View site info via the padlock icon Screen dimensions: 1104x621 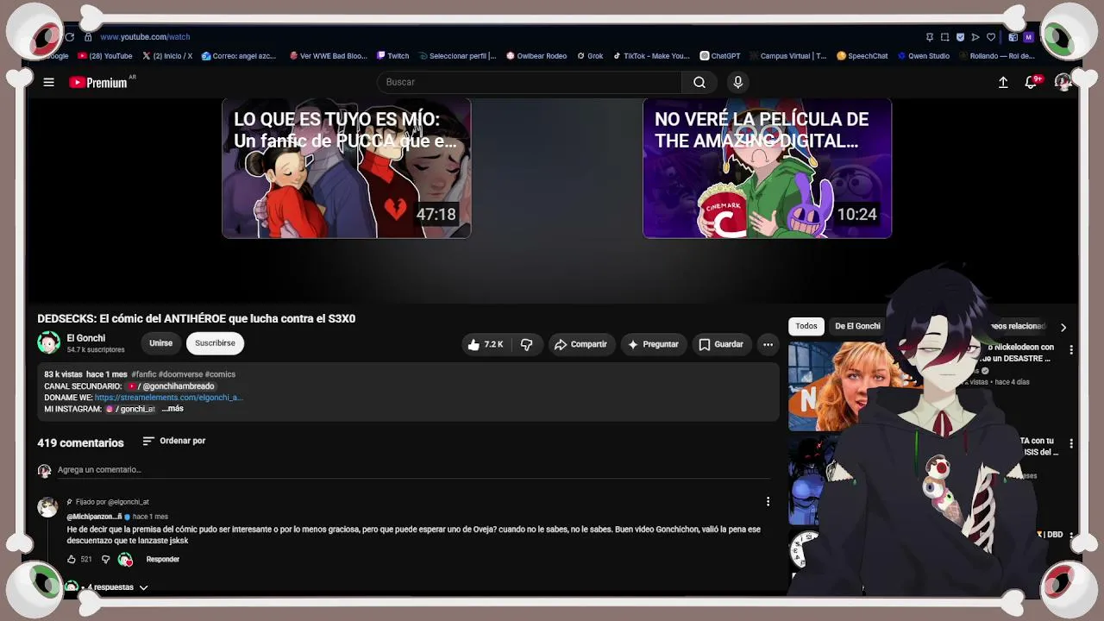click(88, 37)
